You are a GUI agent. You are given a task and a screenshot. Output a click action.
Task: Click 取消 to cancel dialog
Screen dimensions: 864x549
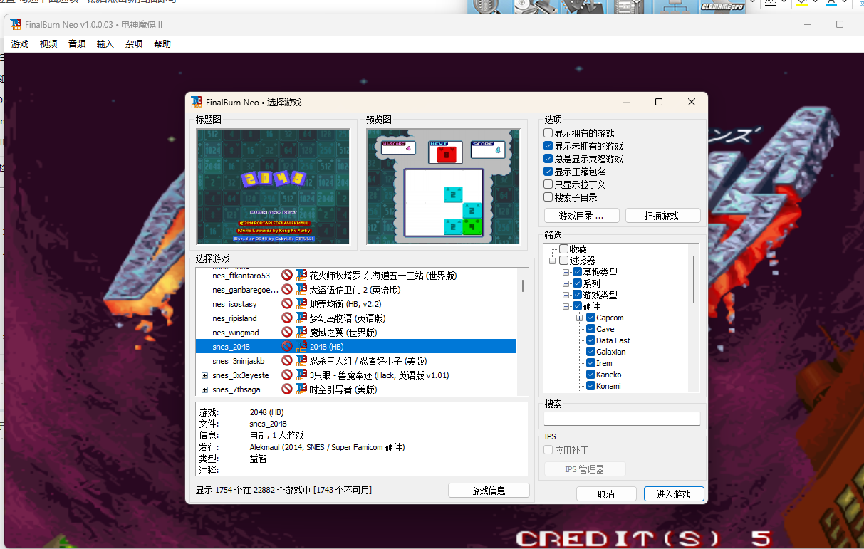(606, 494)
